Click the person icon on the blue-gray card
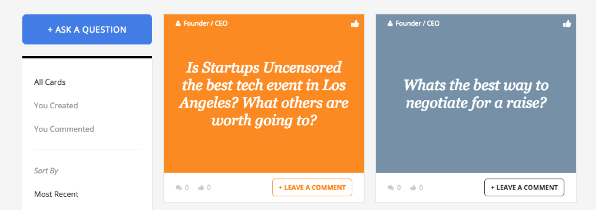Image resolution: width=596 pixels, height=210 pixels. (x=390, y=24)
